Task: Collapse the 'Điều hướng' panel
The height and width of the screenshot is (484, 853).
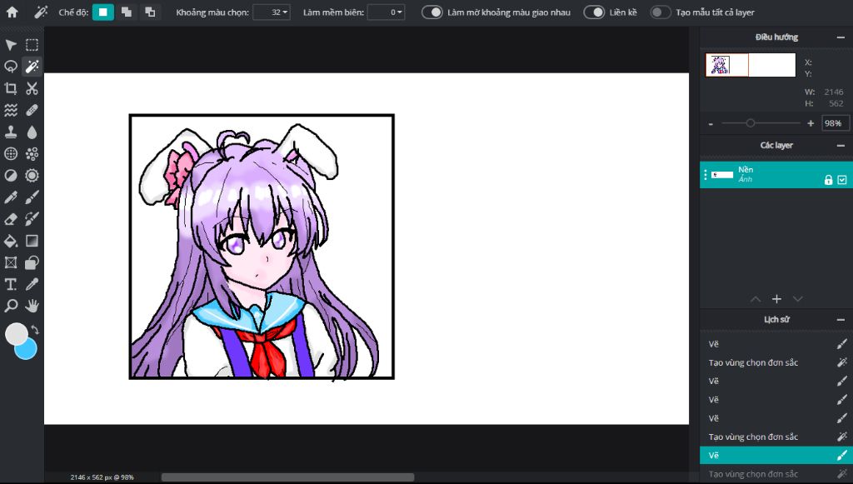Action: tap(841, 37)
